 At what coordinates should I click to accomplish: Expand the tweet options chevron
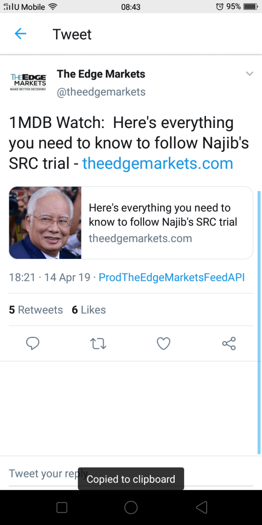pos(249,74)
